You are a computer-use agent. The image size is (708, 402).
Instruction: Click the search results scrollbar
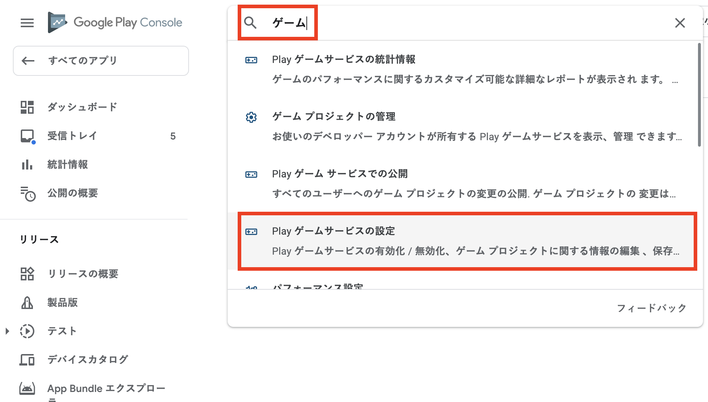(x=699, y=95)
